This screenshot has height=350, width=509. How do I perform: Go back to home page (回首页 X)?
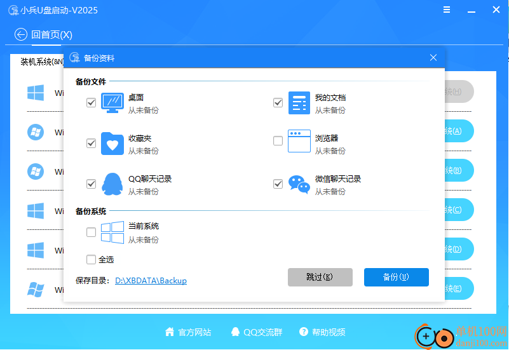[x=51, y=35]
